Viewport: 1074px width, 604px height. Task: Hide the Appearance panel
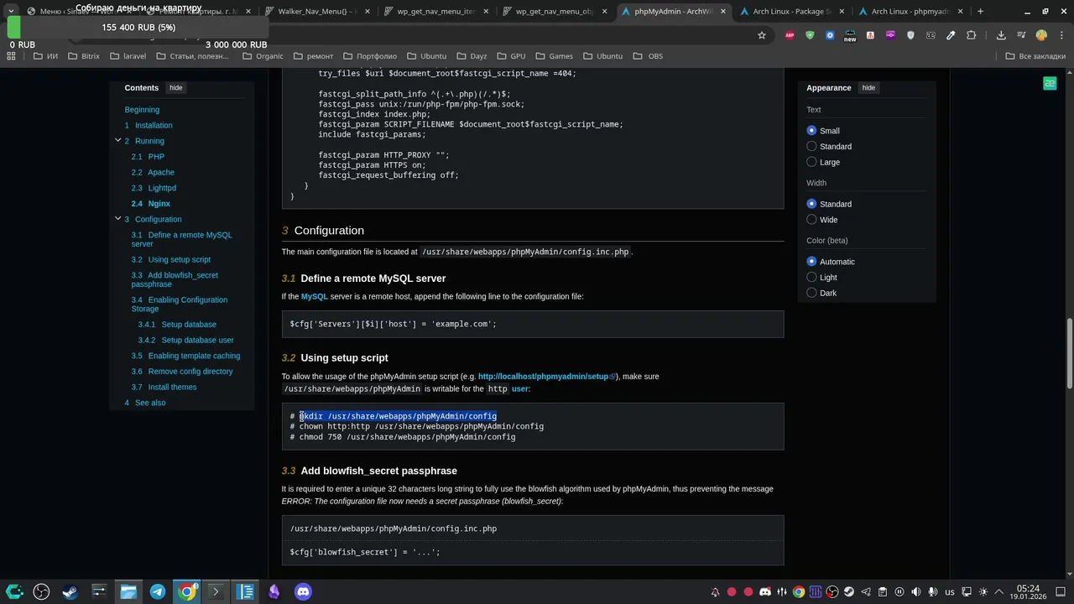tap(868, 88)
